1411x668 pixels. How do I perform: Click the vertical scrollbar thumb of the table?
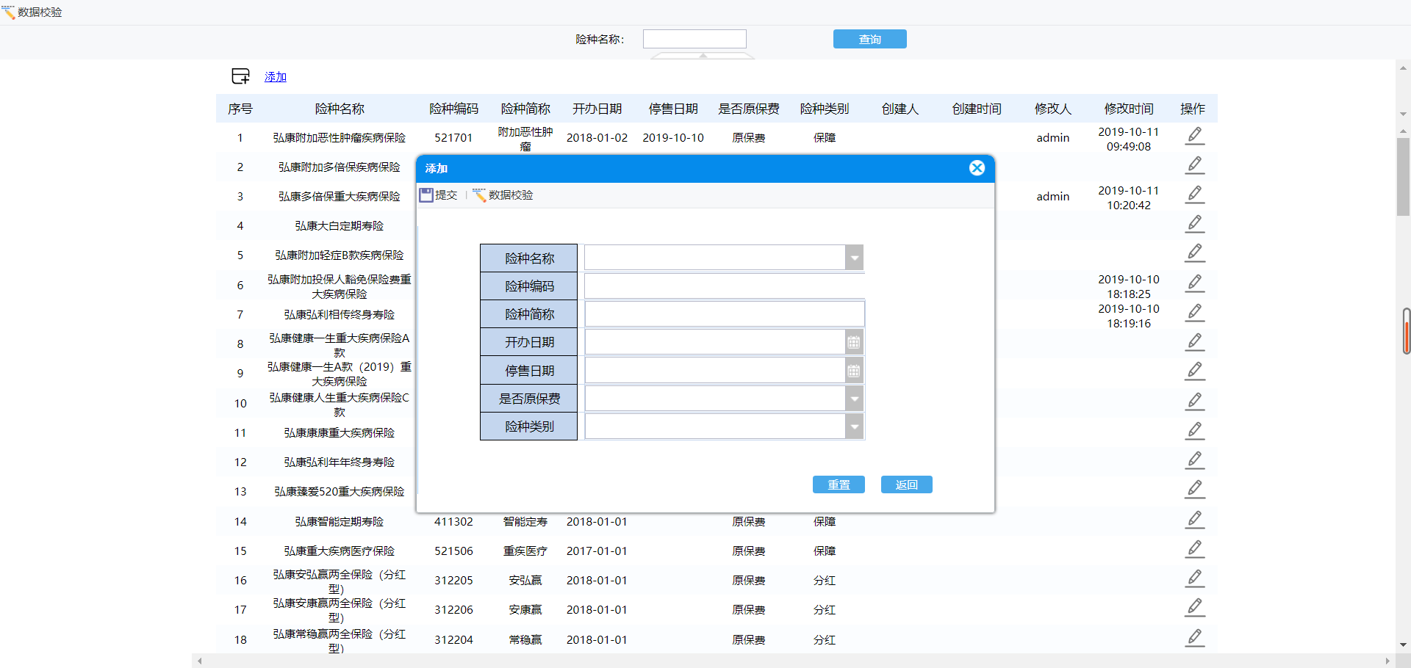tap(1403, 176)
